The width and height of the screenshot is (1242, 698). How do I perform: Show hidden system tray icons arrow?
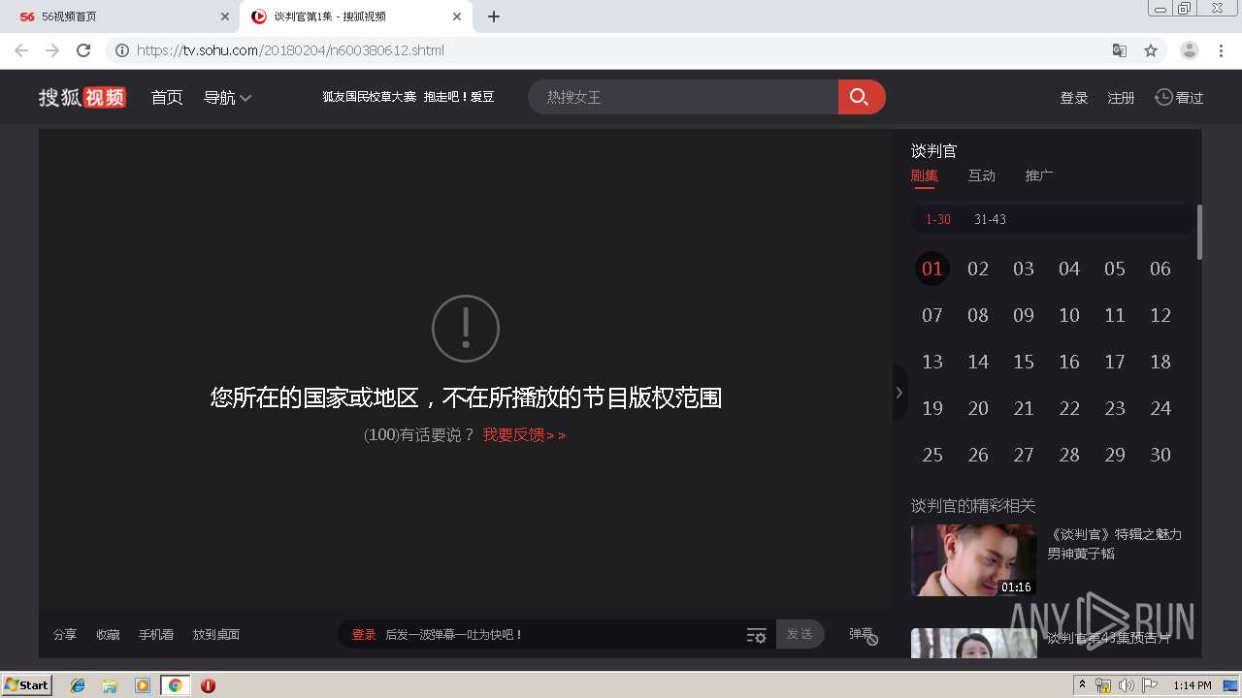(x=1082, y=685)
